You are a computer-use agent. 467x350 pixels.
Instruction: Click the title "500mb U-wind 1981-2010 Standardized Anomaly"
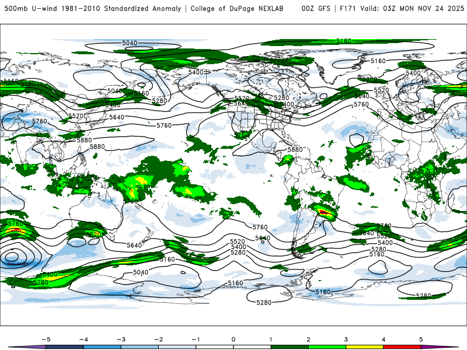[x=93, y=9]
